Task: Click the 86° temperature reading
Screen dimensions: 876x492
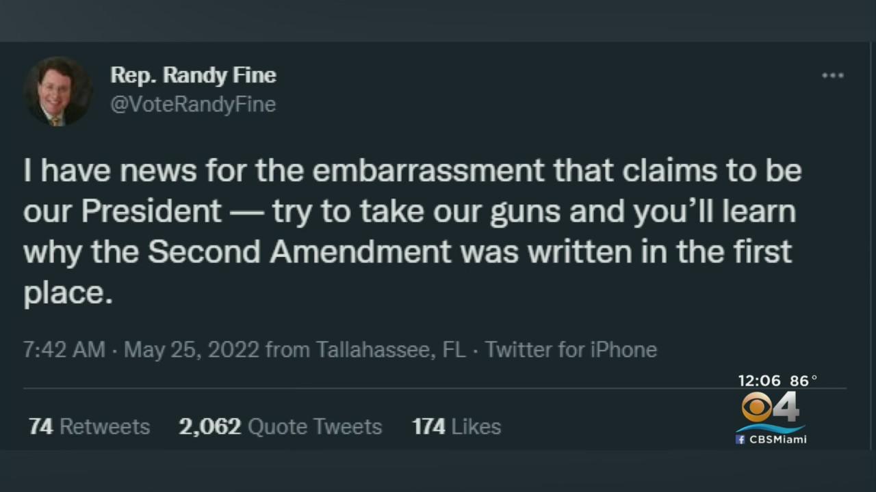Action: [803, 381]
